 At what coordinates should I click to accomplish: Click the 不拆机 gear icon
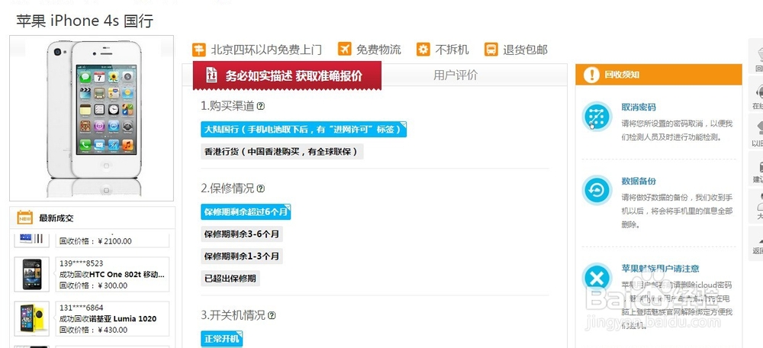(x=423, y=49)
